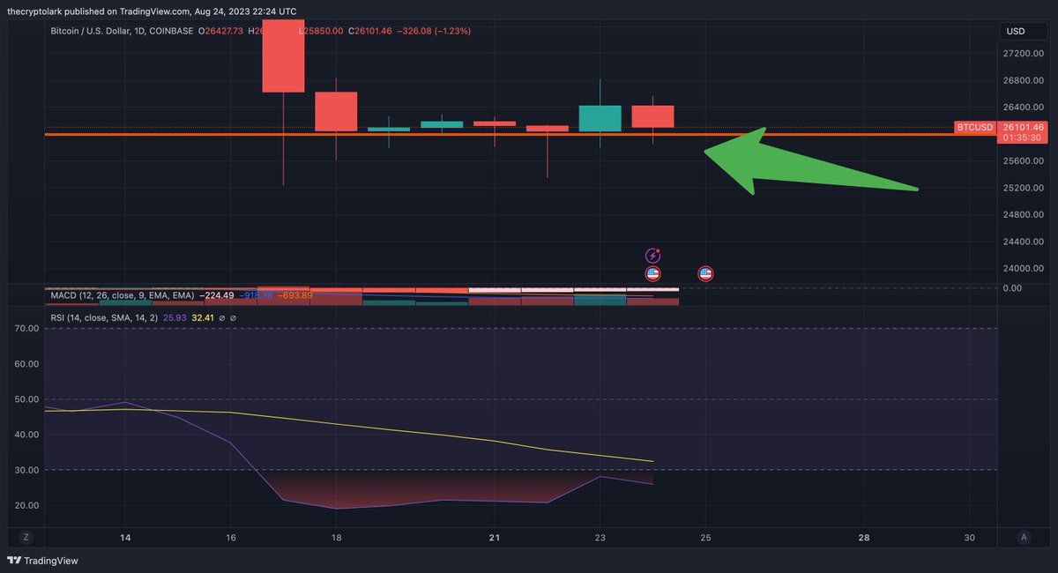This screenshot has width=1058, height=573.
Task: Click date 14 on the time axis
Action: pos(125,538)
